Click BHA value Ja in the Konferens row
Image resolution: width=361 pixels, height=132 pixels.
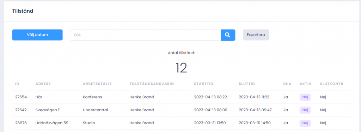tap(286, 97)
